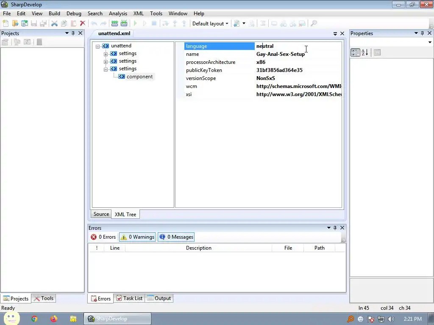Select the processorArchitecture attribute row
Screen dimensions: 434x325
pos(263,62)
